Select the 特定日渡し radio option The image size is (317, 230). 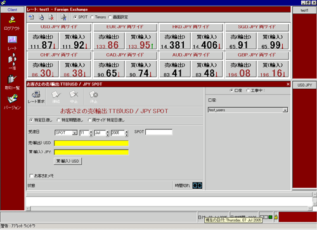click(x=31, y=120)
